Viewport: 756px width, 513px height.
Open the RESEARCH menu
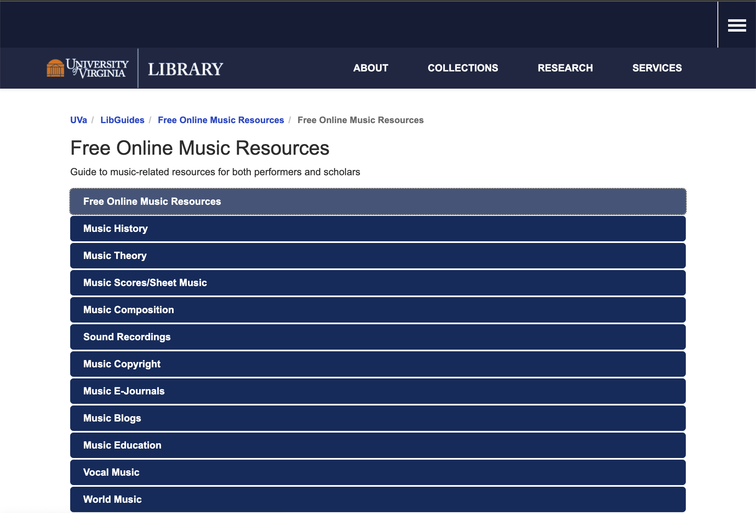[565, 68]
